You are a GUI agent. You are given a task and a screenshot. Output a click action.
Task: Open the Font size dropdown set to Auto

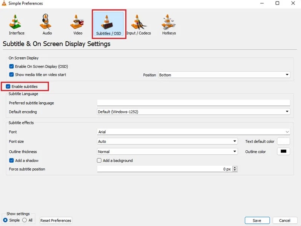coord(167,141)
